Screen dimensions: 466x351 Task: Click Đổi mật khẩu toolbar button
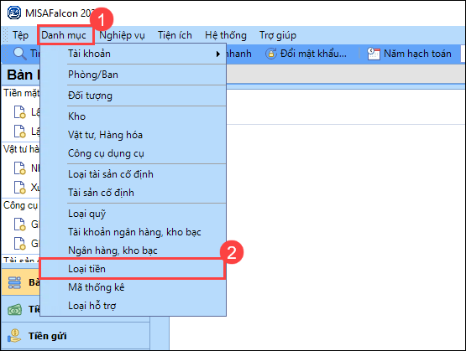point(306,54)
